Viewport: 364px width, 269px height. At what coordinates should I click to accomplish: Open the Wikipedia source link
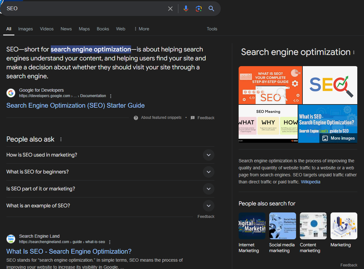(310, 182)
